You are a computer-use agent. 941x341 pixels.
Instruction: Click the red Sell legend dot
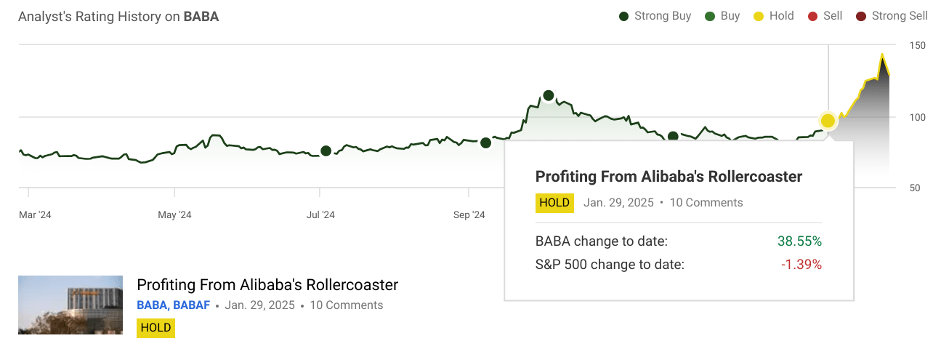click(x=812, y=16)
